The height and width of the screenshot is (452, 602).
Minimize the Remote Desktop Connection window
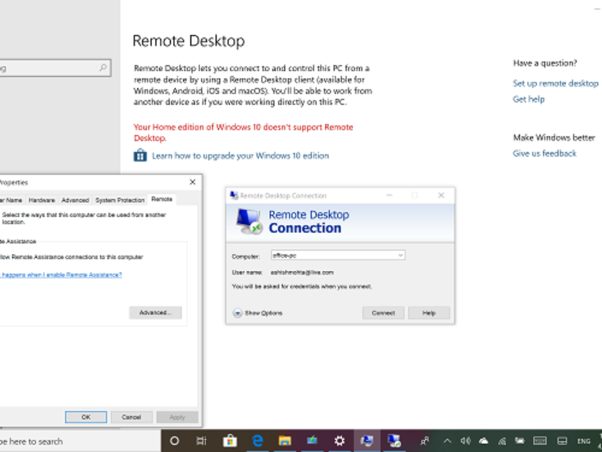pyautogui.click(x=389, y=195)
